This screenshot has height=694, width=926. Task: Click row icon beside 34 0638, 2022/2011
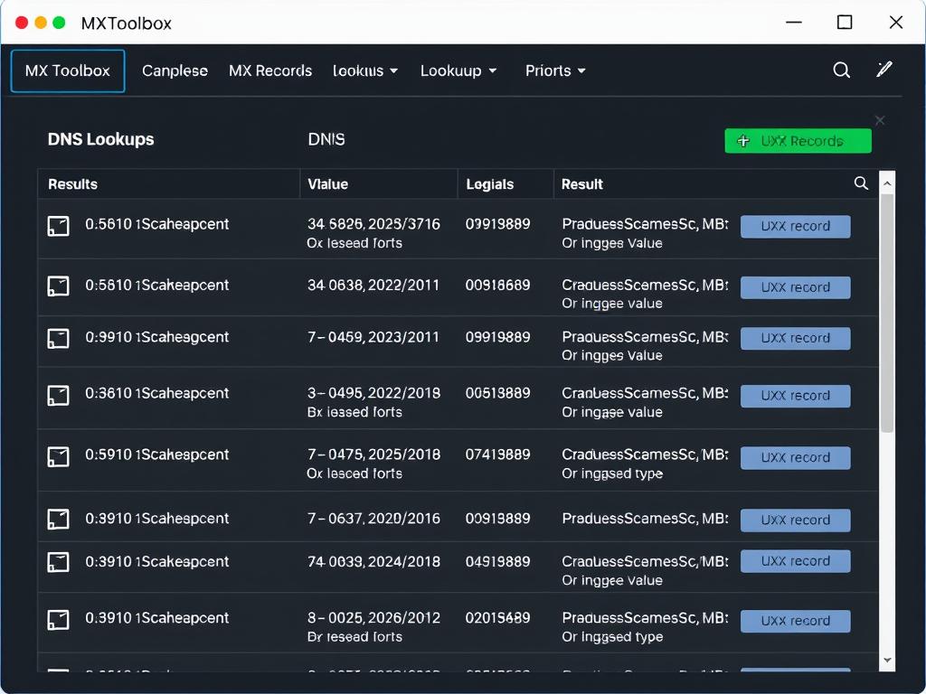click(x=59, y=286)
